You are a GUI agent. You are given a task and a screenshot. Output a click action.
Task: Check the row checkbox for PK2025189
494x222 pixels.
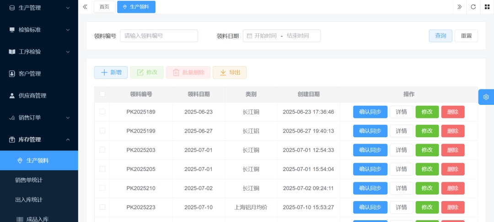(102, 112)
